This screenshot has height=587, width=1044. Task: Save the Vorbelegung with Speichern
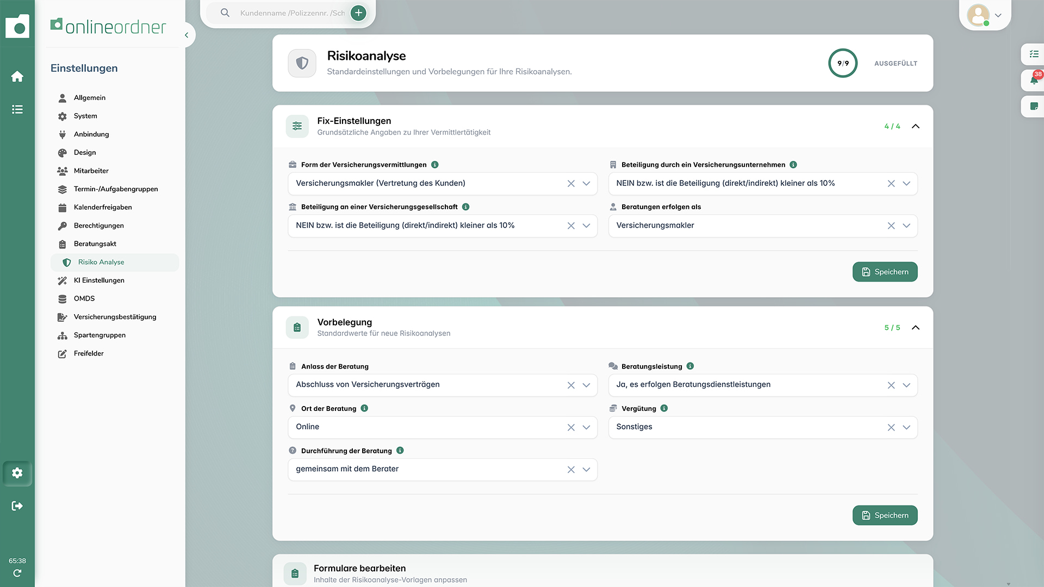coord(885,515)
